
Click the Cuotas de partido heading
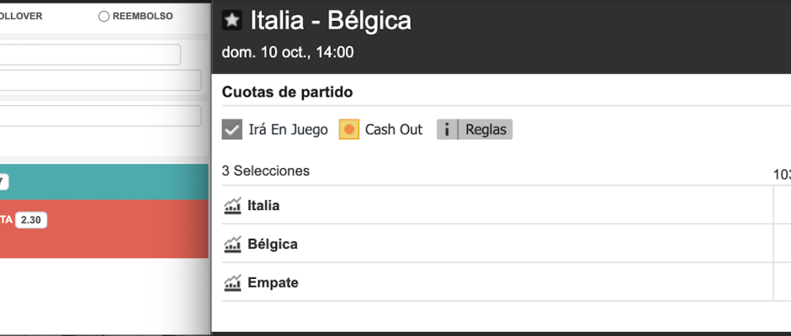coord(287,92)
